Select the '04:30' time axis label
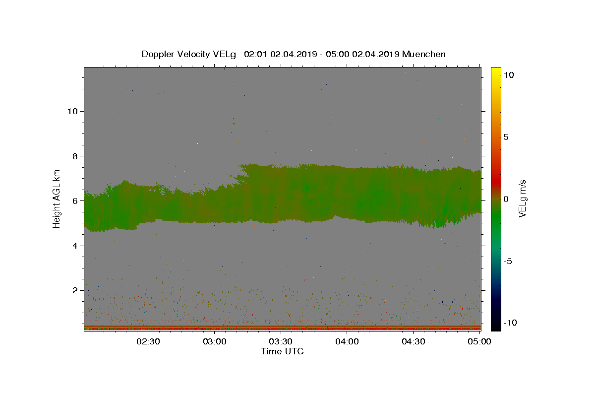This screenshot has height=397, width=595. point(414,341)
